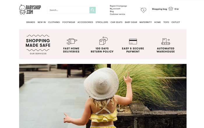Screen dimensions: 204x128
Task: Open the wishlist heart icon
Action: pos(143,10)
